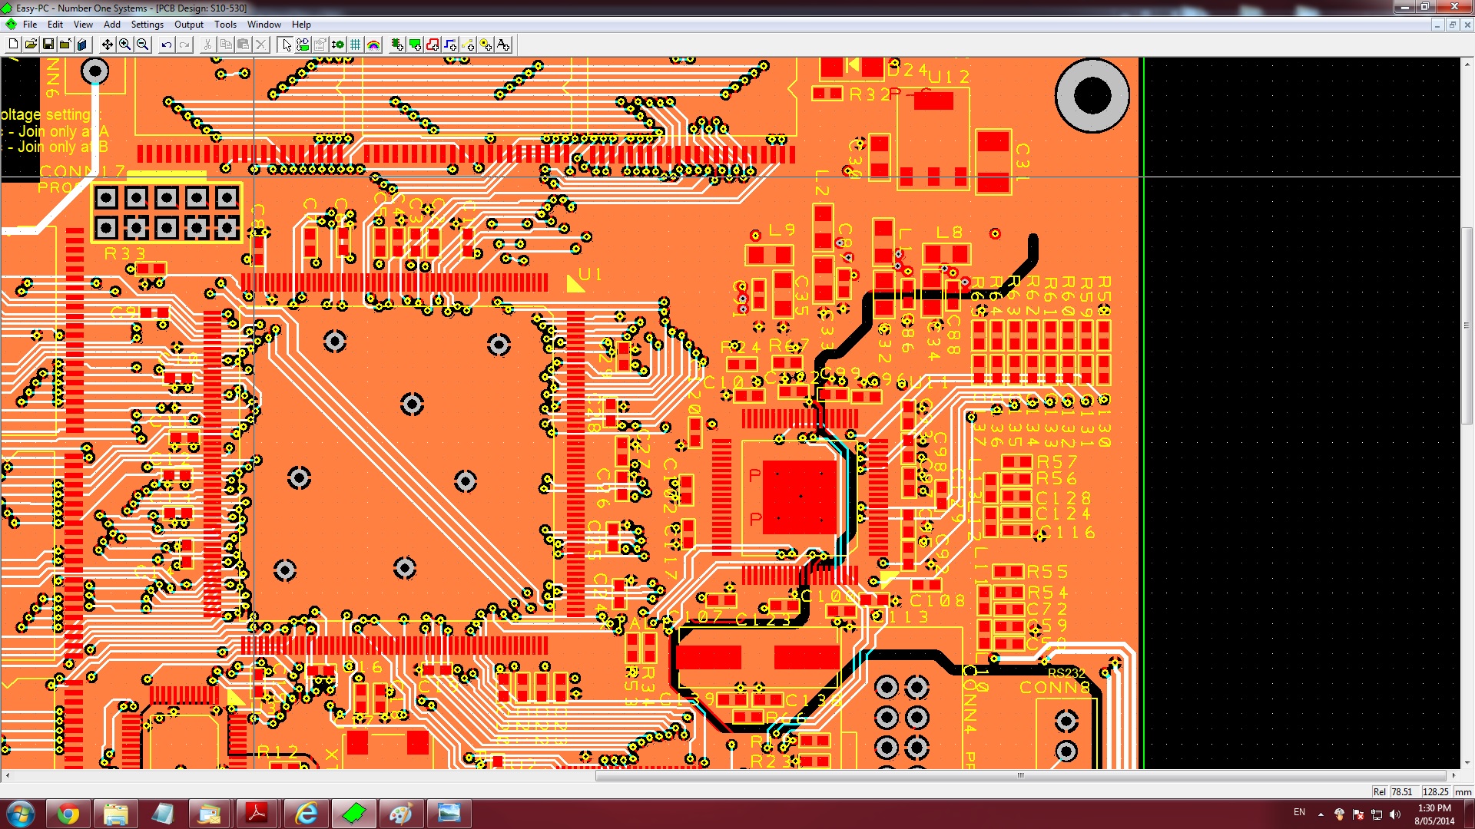
Task: Click the Rel coordinate mode button
Action: pyautogui.click(x=1379, y=791)
